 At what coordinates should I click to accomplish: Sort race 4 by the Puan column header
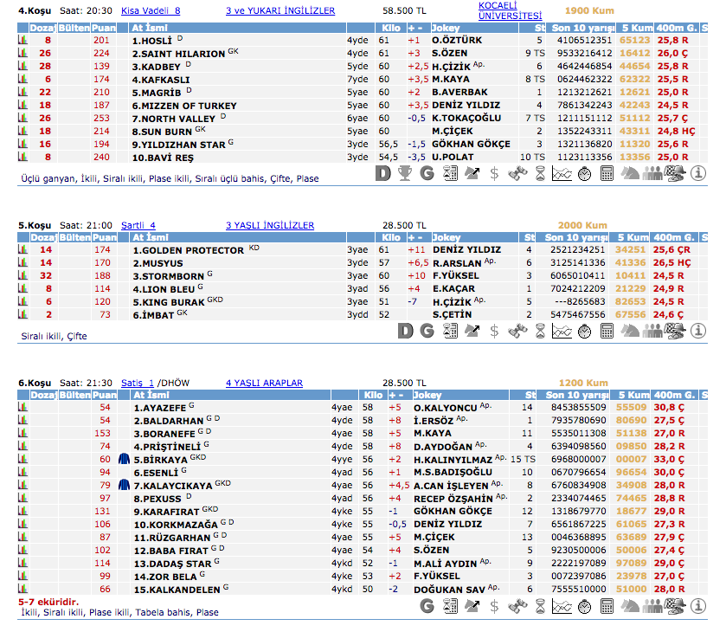coord(104,29)
